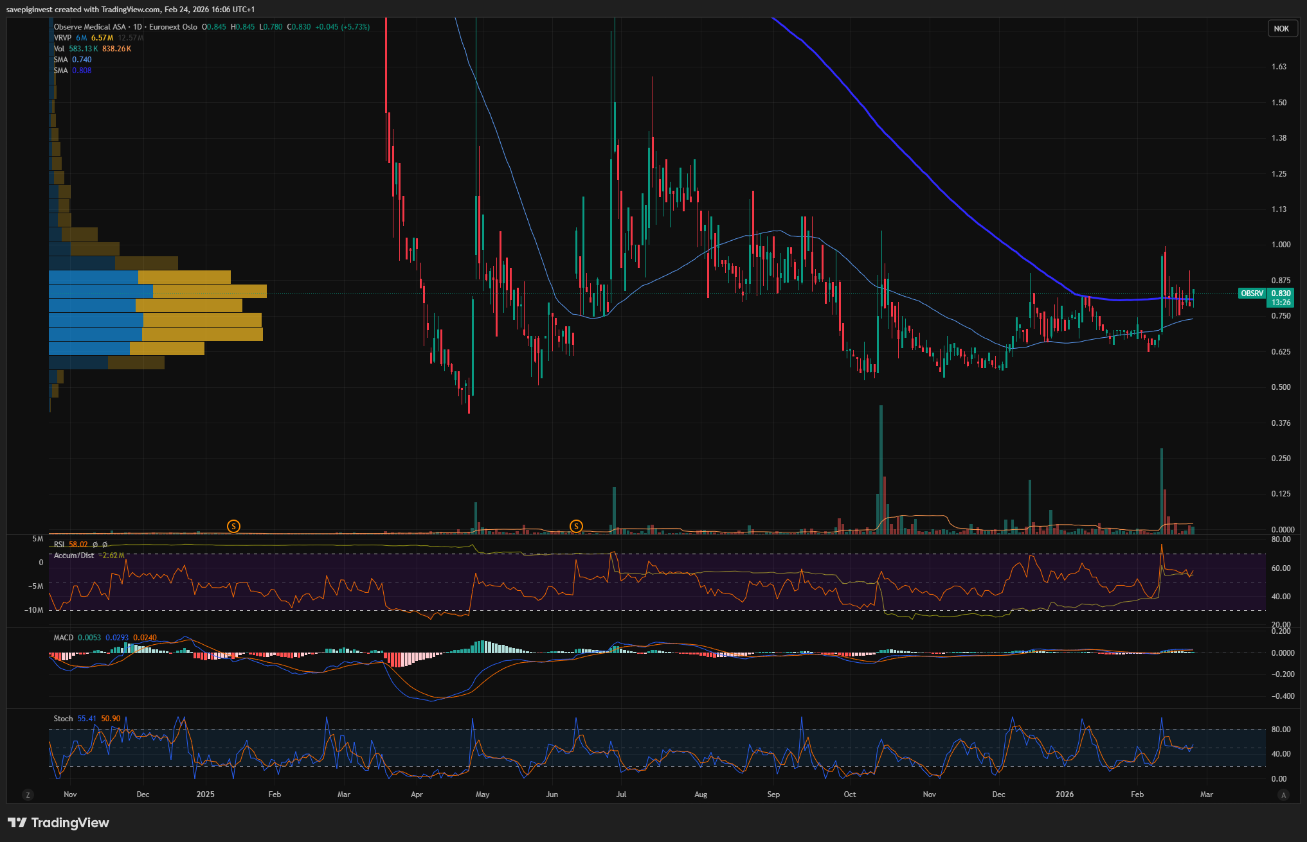This screenshot has height=842, width=1307.
Task: Click the RSI indicator label
Action: click(59, 544)
